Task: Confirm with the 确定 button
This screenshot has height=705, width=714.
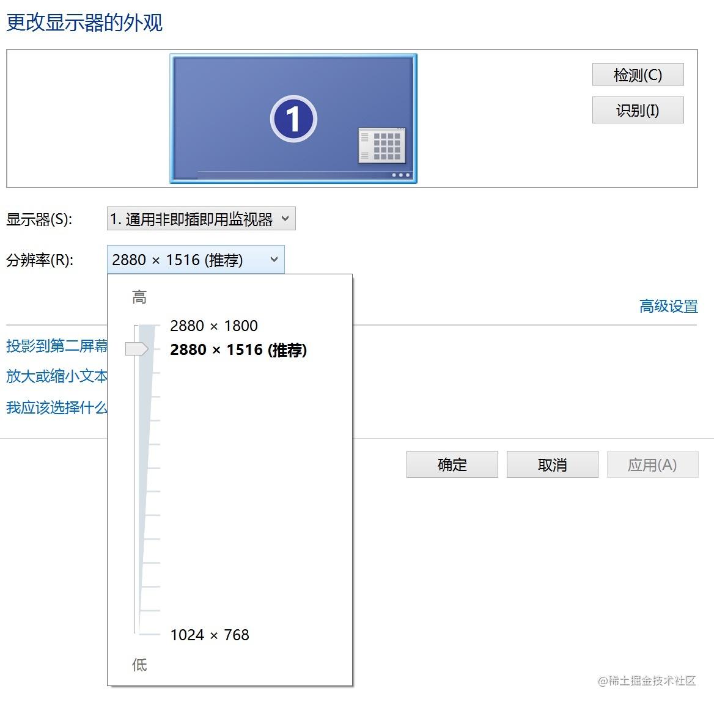Action: point(452,464)
